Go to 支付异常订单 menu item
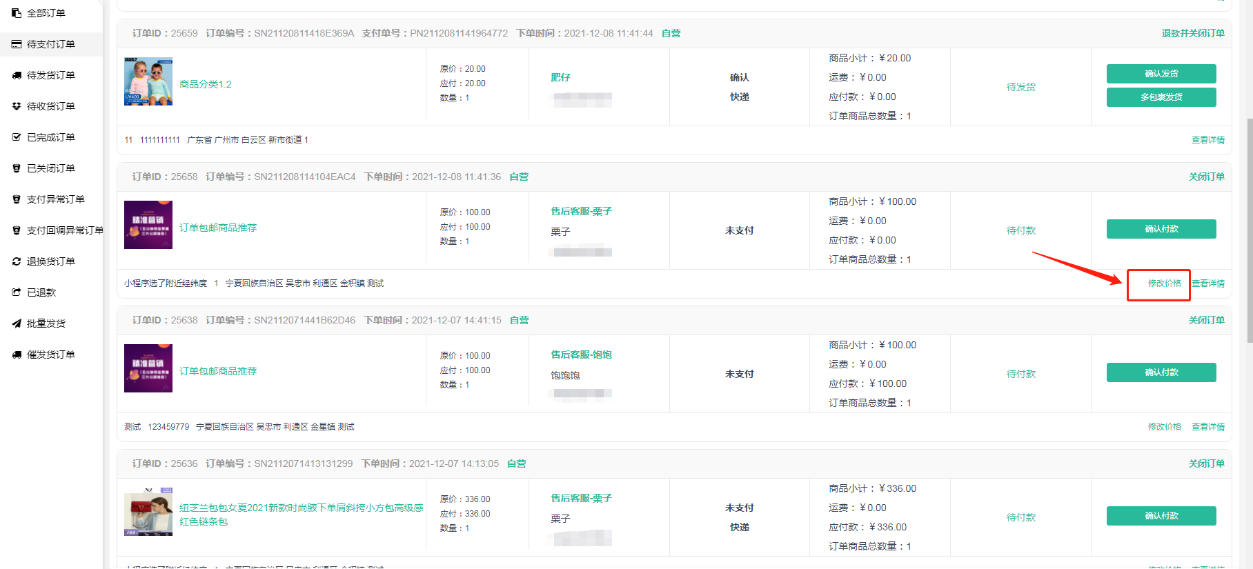Image resolution: width=1253 pixels, height=569 pixels. (x=55, y=199)
